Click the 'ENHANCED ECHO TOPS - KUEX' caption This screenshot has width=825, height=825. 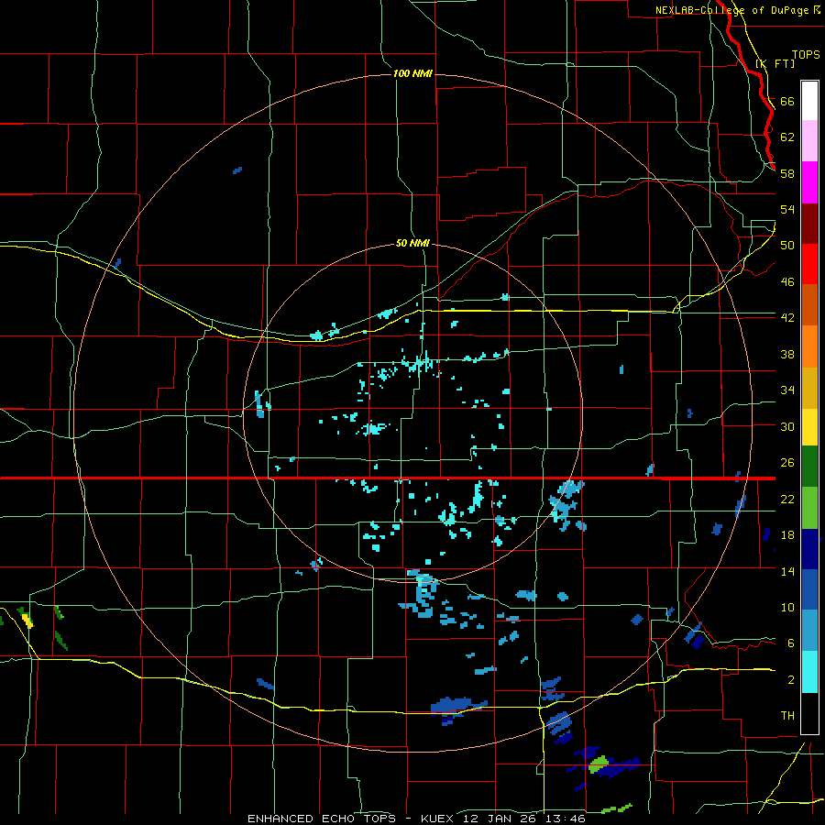point(350,819)
